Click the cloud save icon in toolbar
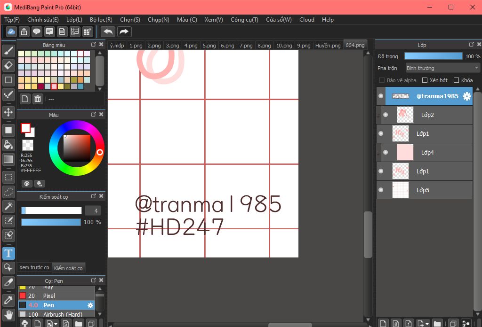 (11, 31)
